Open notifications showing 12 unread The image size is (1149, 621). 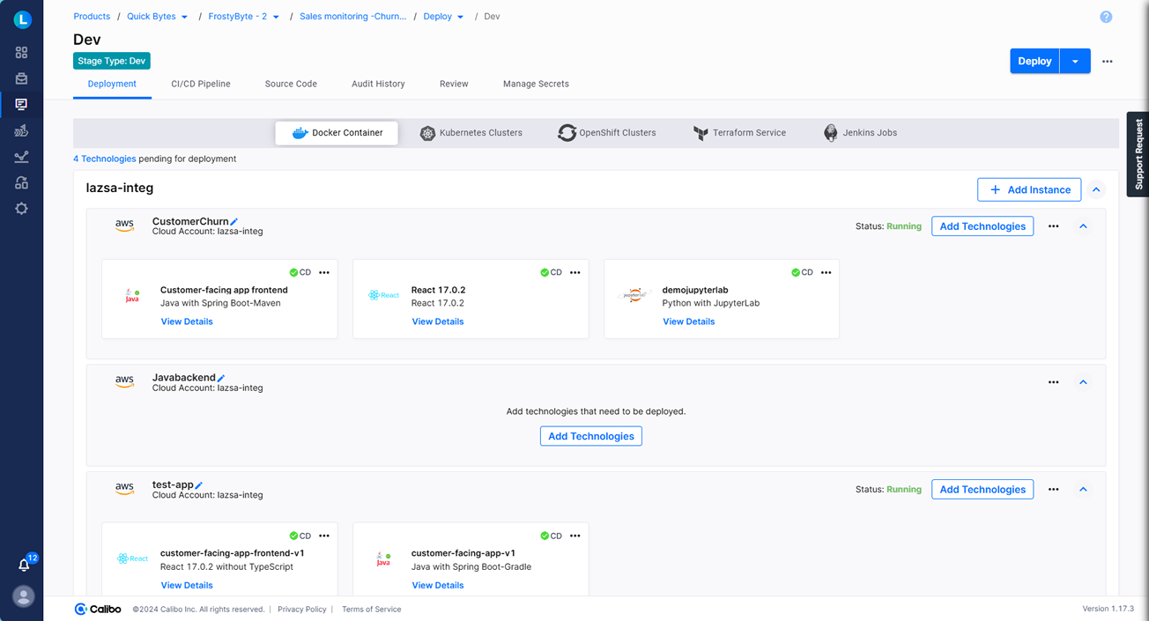tap(23, 565)
